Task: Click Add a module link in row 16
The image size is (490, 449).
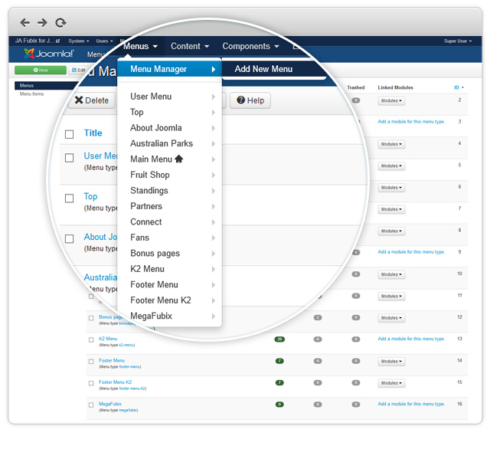Action: [411, 404]
